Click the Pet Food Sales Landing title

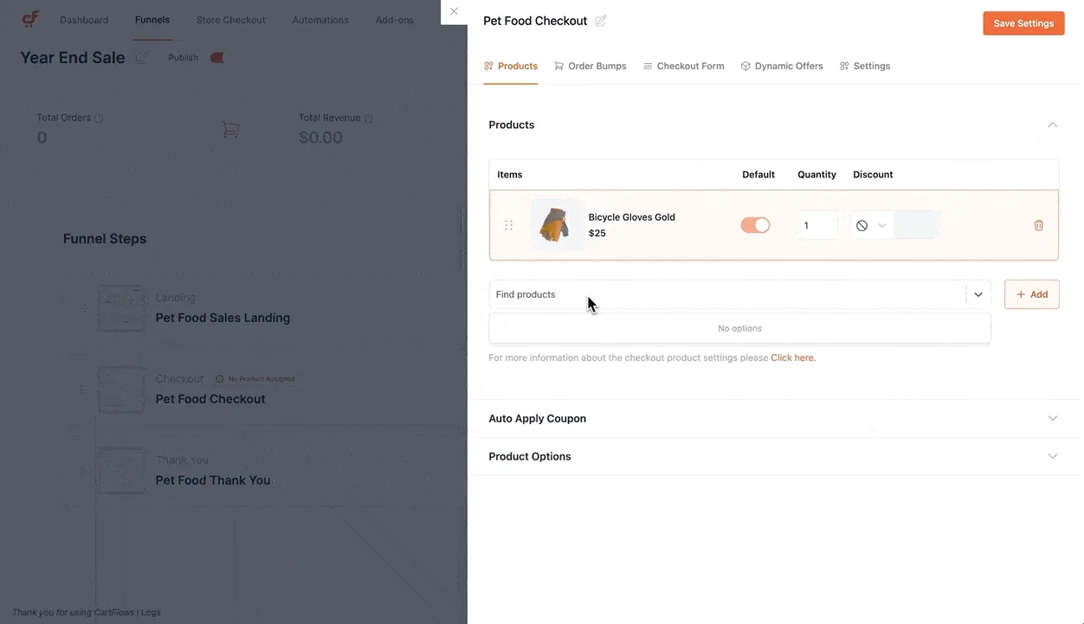pyautogui.click(x=223, y=318)
